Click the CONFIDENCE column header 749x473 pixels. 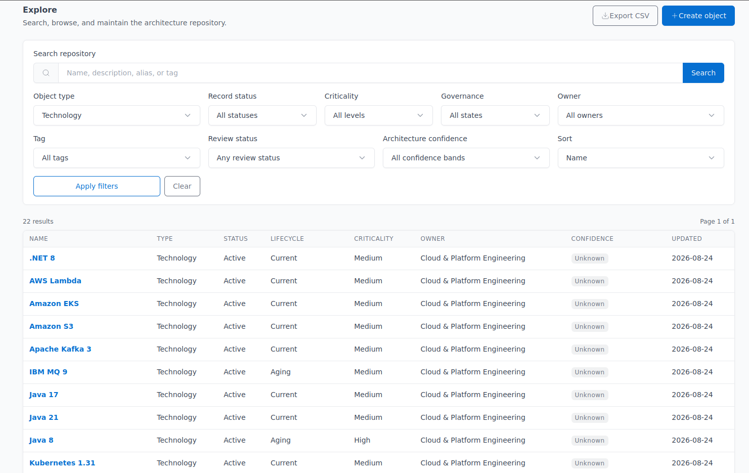[x=592, y=239]
